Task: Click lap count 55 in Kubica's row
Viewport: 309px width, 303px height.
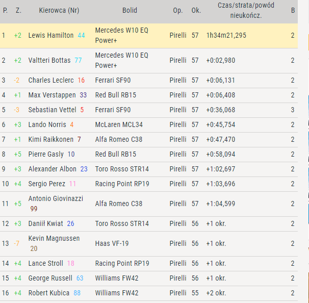Action: [x=195, y=293]
